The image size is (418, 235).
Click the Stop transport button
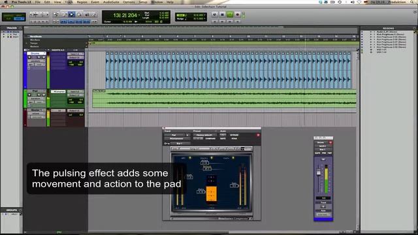pyautogui.click(x=222, y=14)
